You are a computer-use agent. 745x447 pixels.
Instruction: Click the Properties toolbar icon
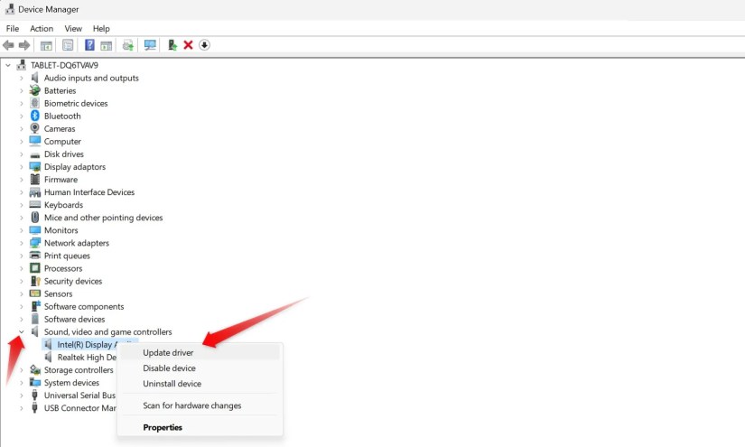pos(68,45)
